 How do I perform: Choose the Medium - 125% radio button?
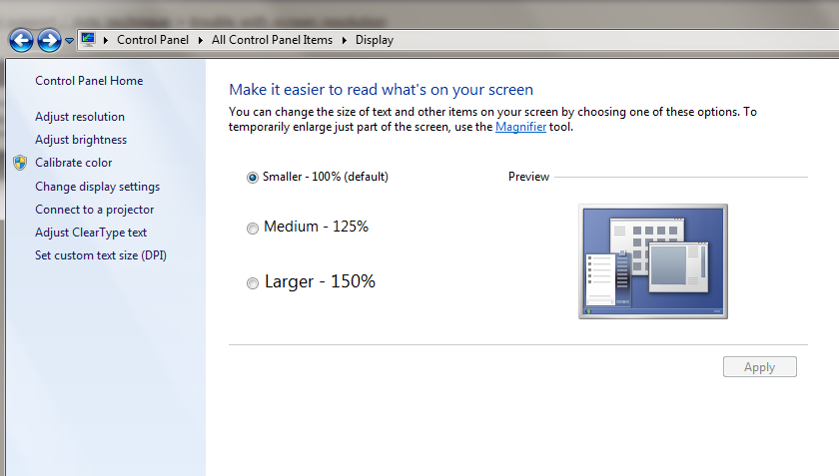[x=253, y=229]
